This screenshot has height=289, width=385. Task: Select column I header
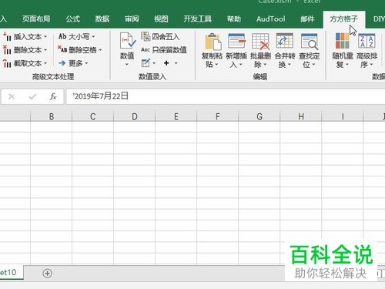click(343, 116)
